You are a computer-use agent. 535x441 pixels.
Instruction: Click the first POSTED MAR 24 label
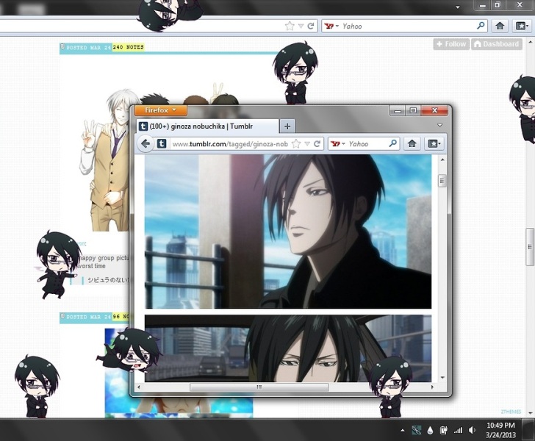[x=89, y=48]
